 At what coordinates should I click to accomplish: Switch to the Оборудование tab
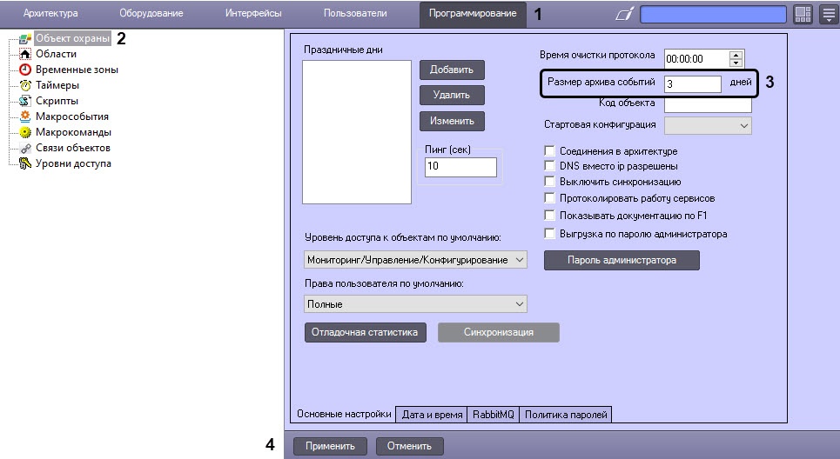point(151,13)
